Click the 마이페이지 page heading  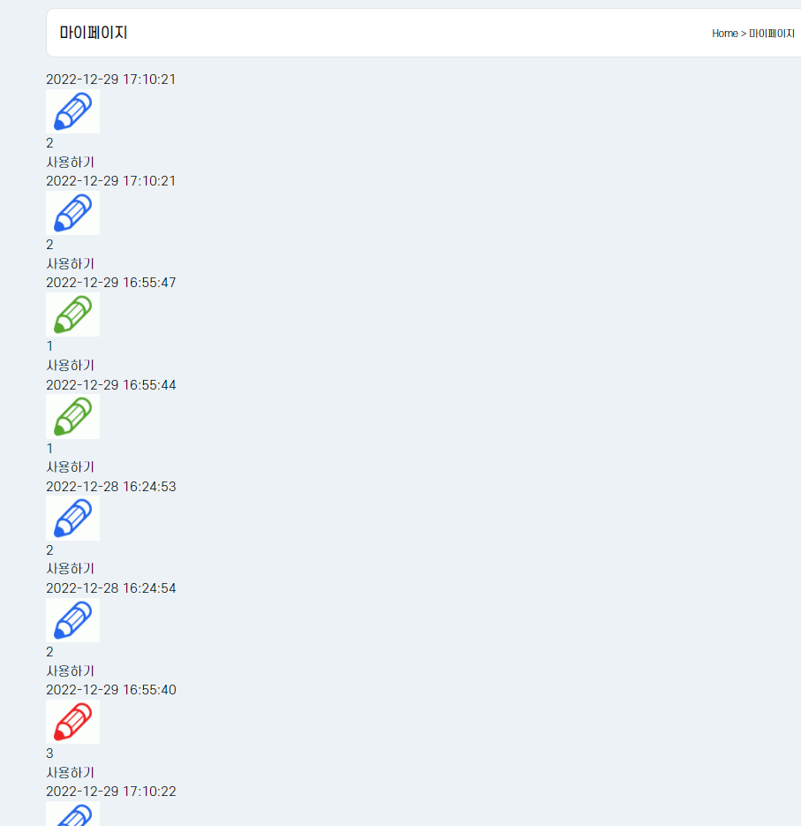94,33
